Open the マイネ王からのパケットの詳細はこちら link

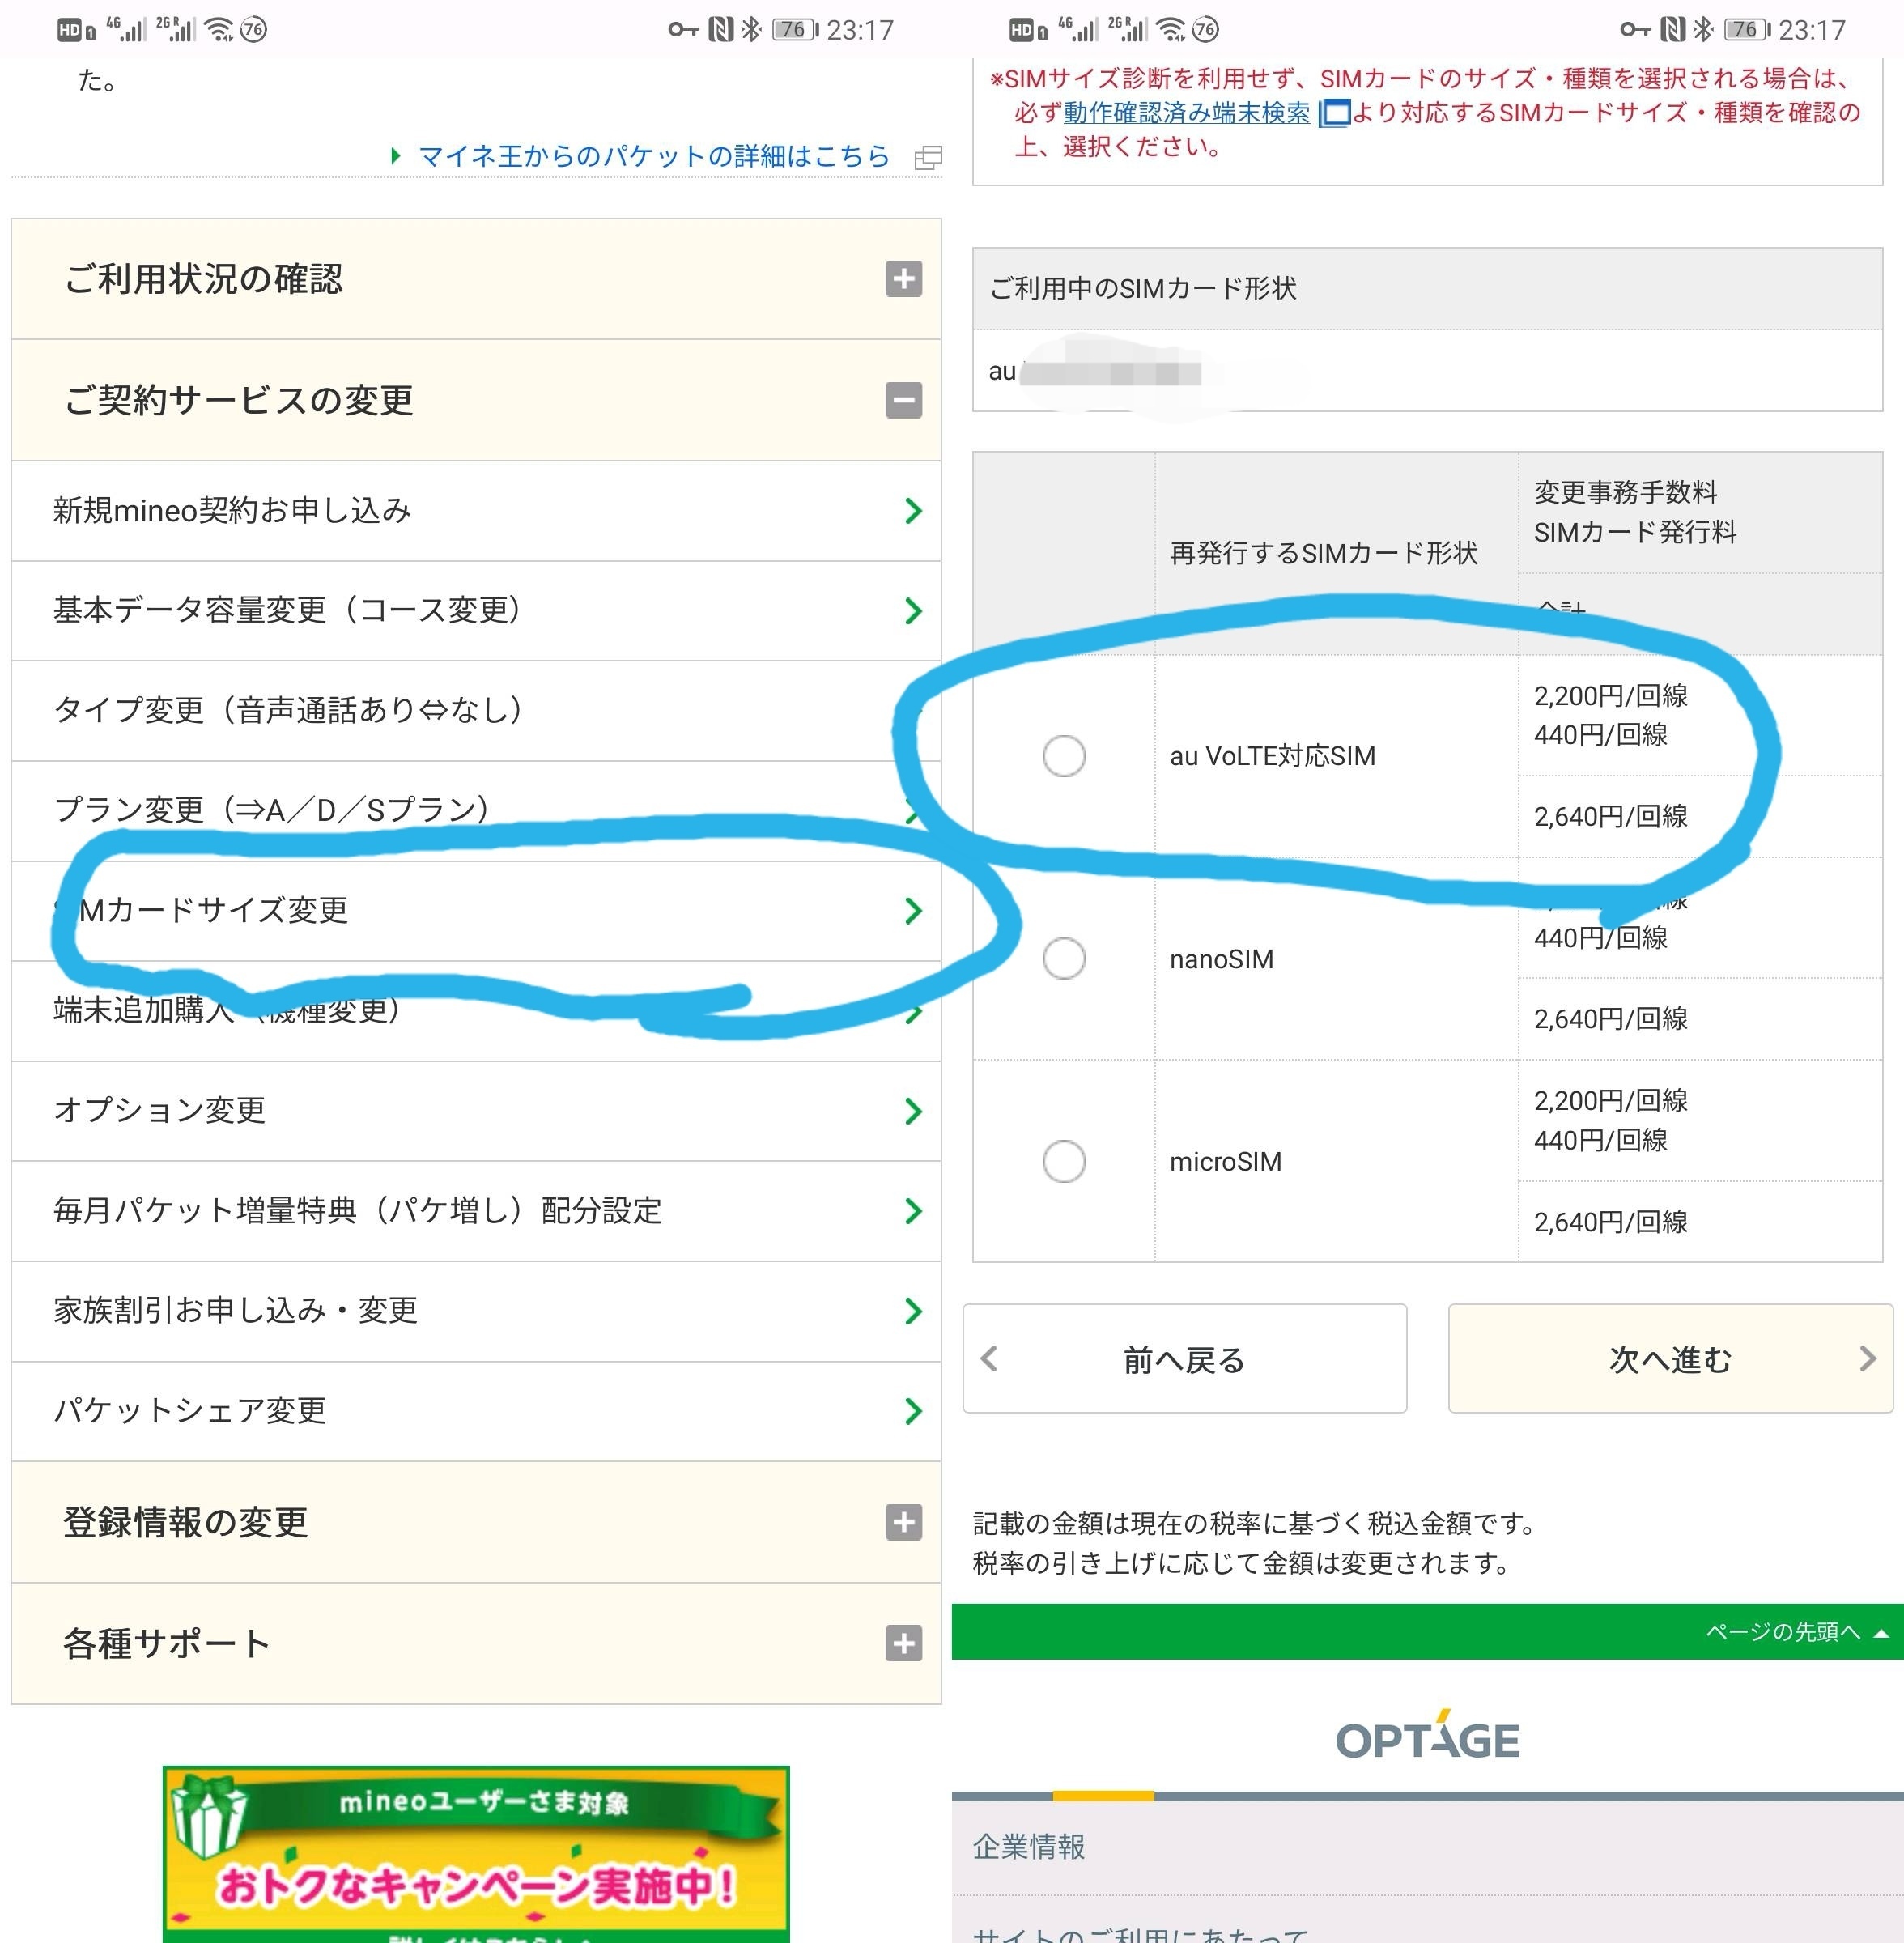click(653, 157)
